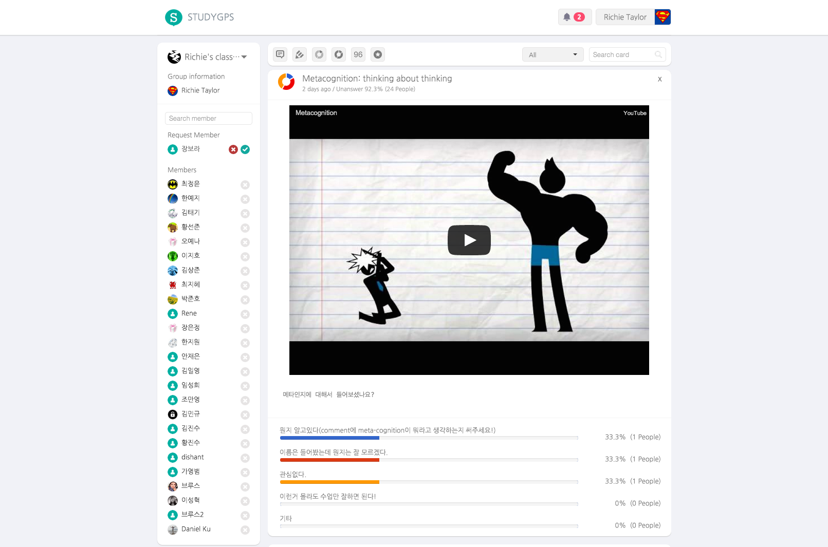Click the first 33.3% (1 People) result
Image resolution: width=828 pixels, height=547 pixels.
tap(633, 437)
